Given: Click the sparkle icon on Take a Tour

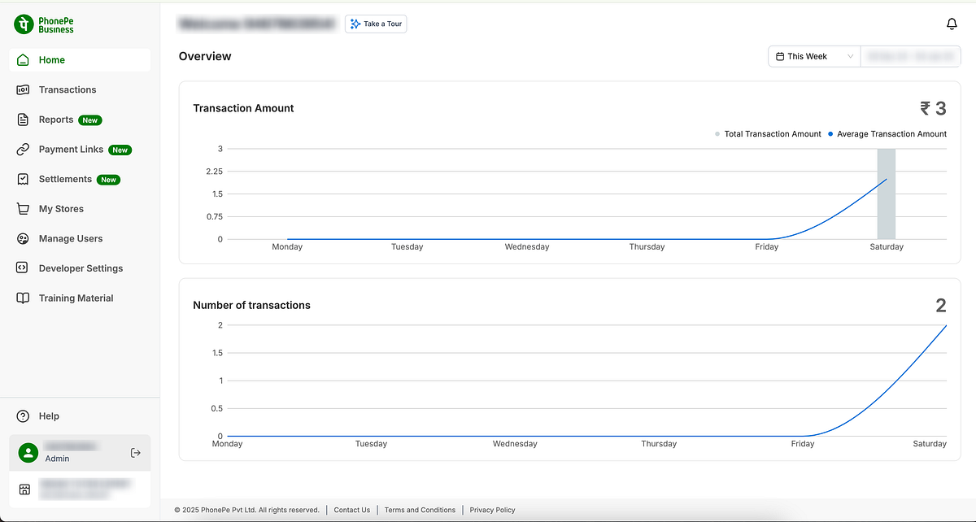Looking at the screenshot, I should (x=355, y=24).
